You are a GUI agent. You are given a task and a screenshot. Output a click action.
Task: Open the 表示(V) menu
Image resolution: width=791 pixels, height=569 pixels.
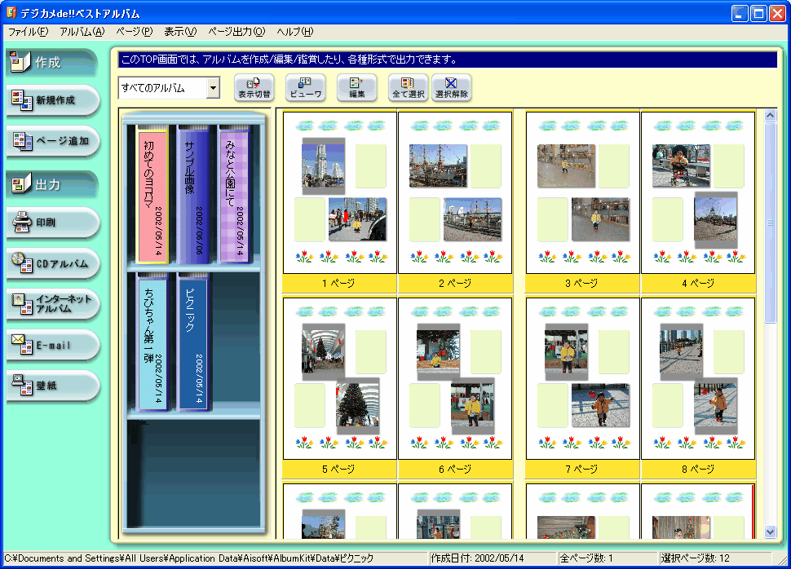click(x=180, y=32)
